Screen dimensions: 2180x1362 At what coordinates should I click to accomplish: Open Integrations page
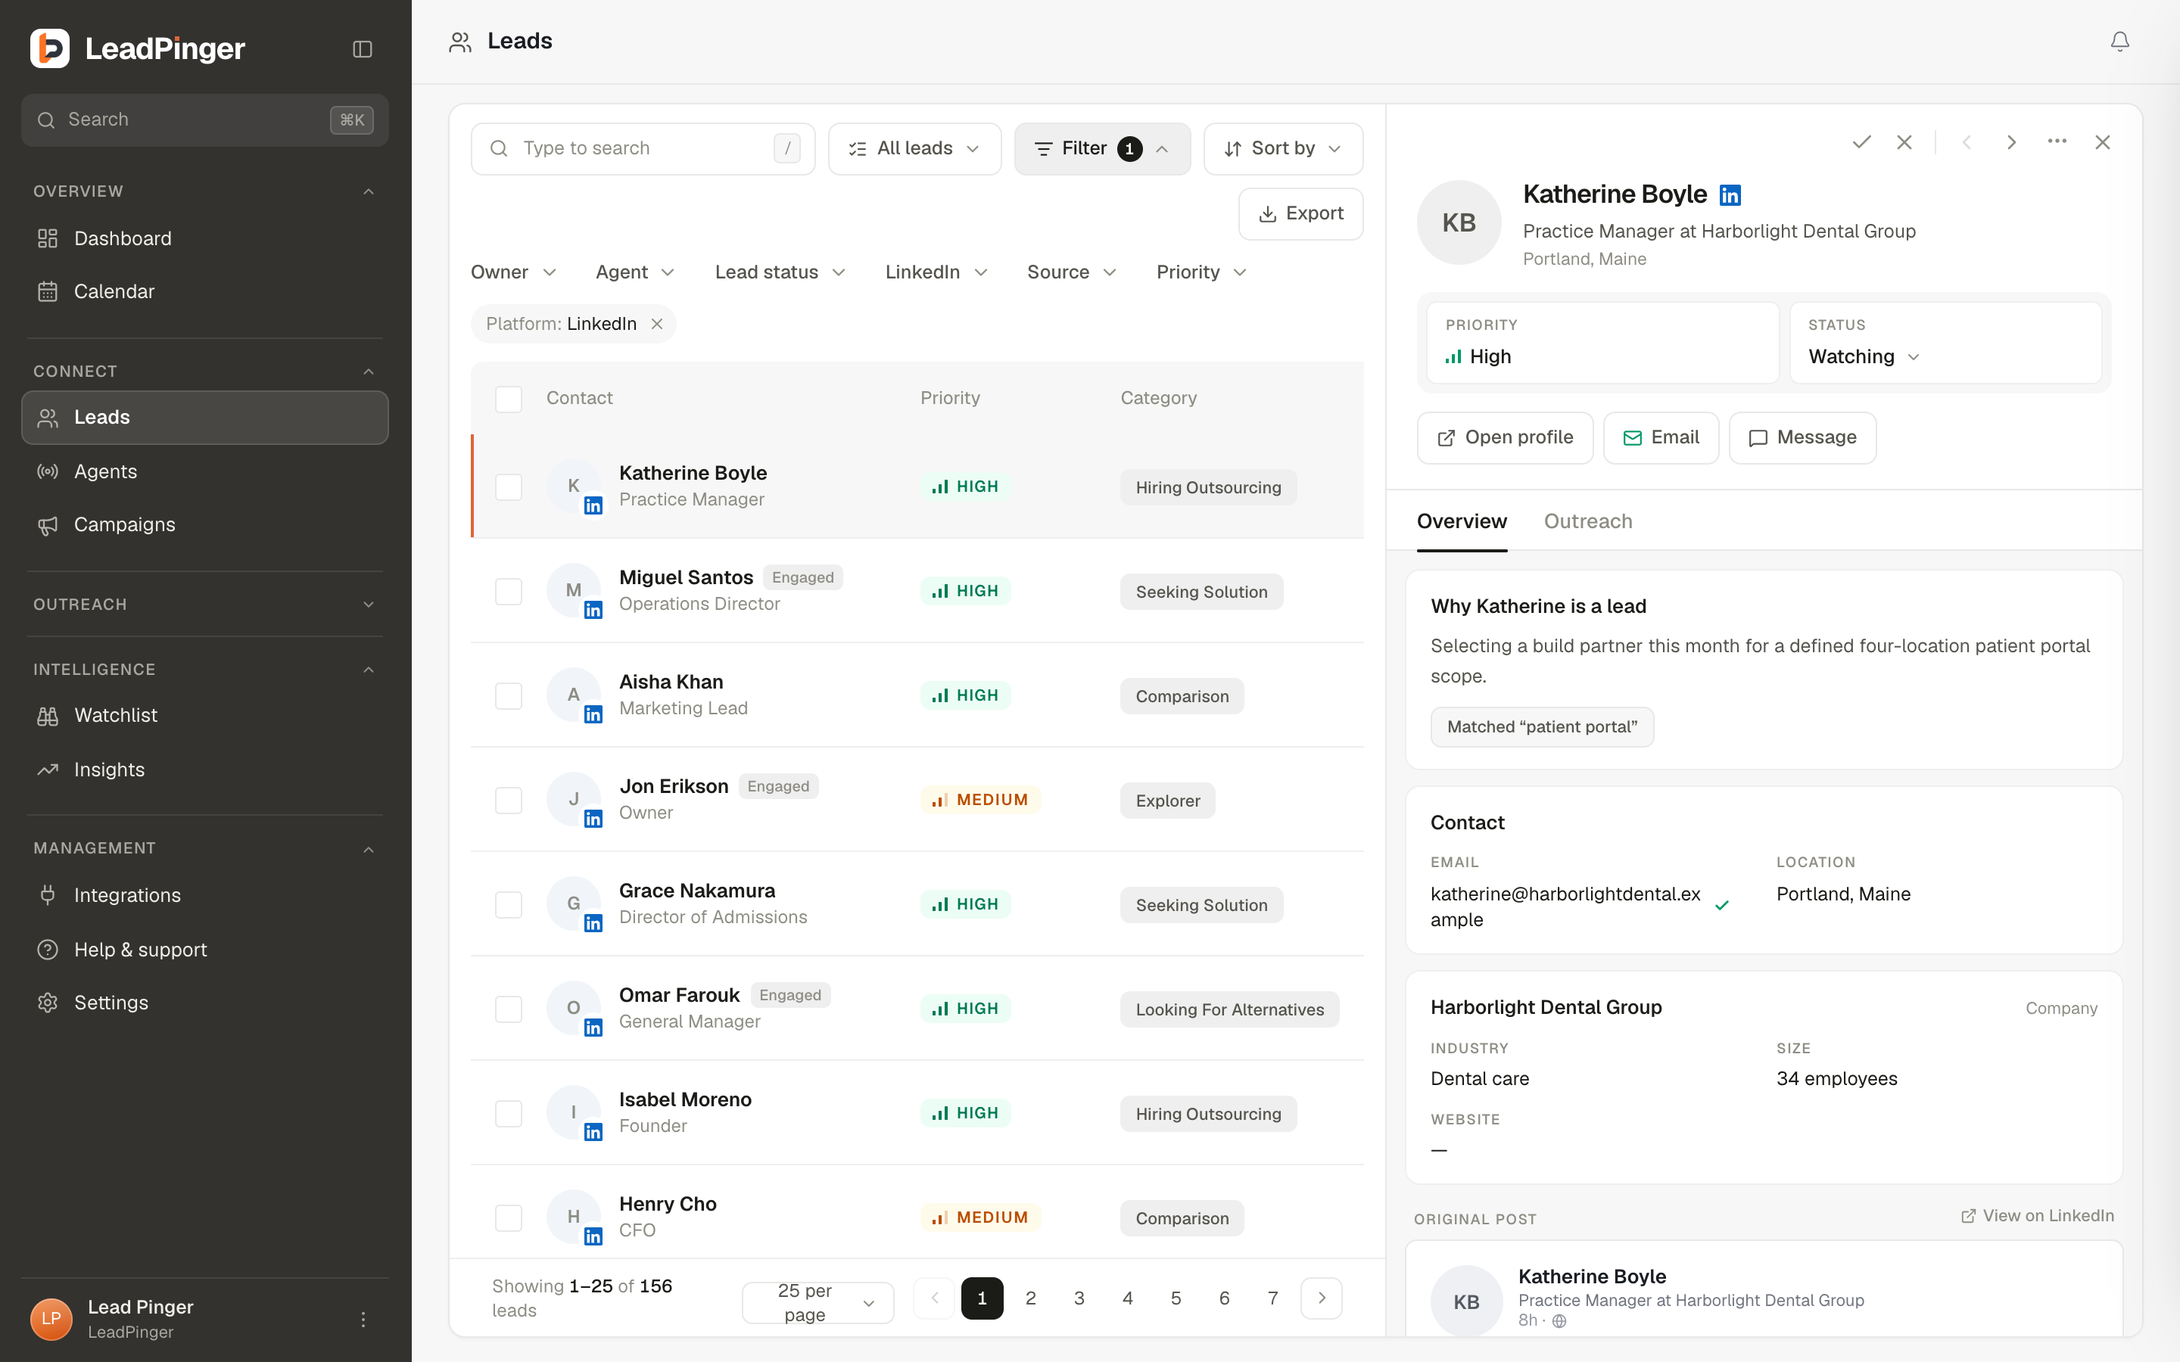click(204, 895)
